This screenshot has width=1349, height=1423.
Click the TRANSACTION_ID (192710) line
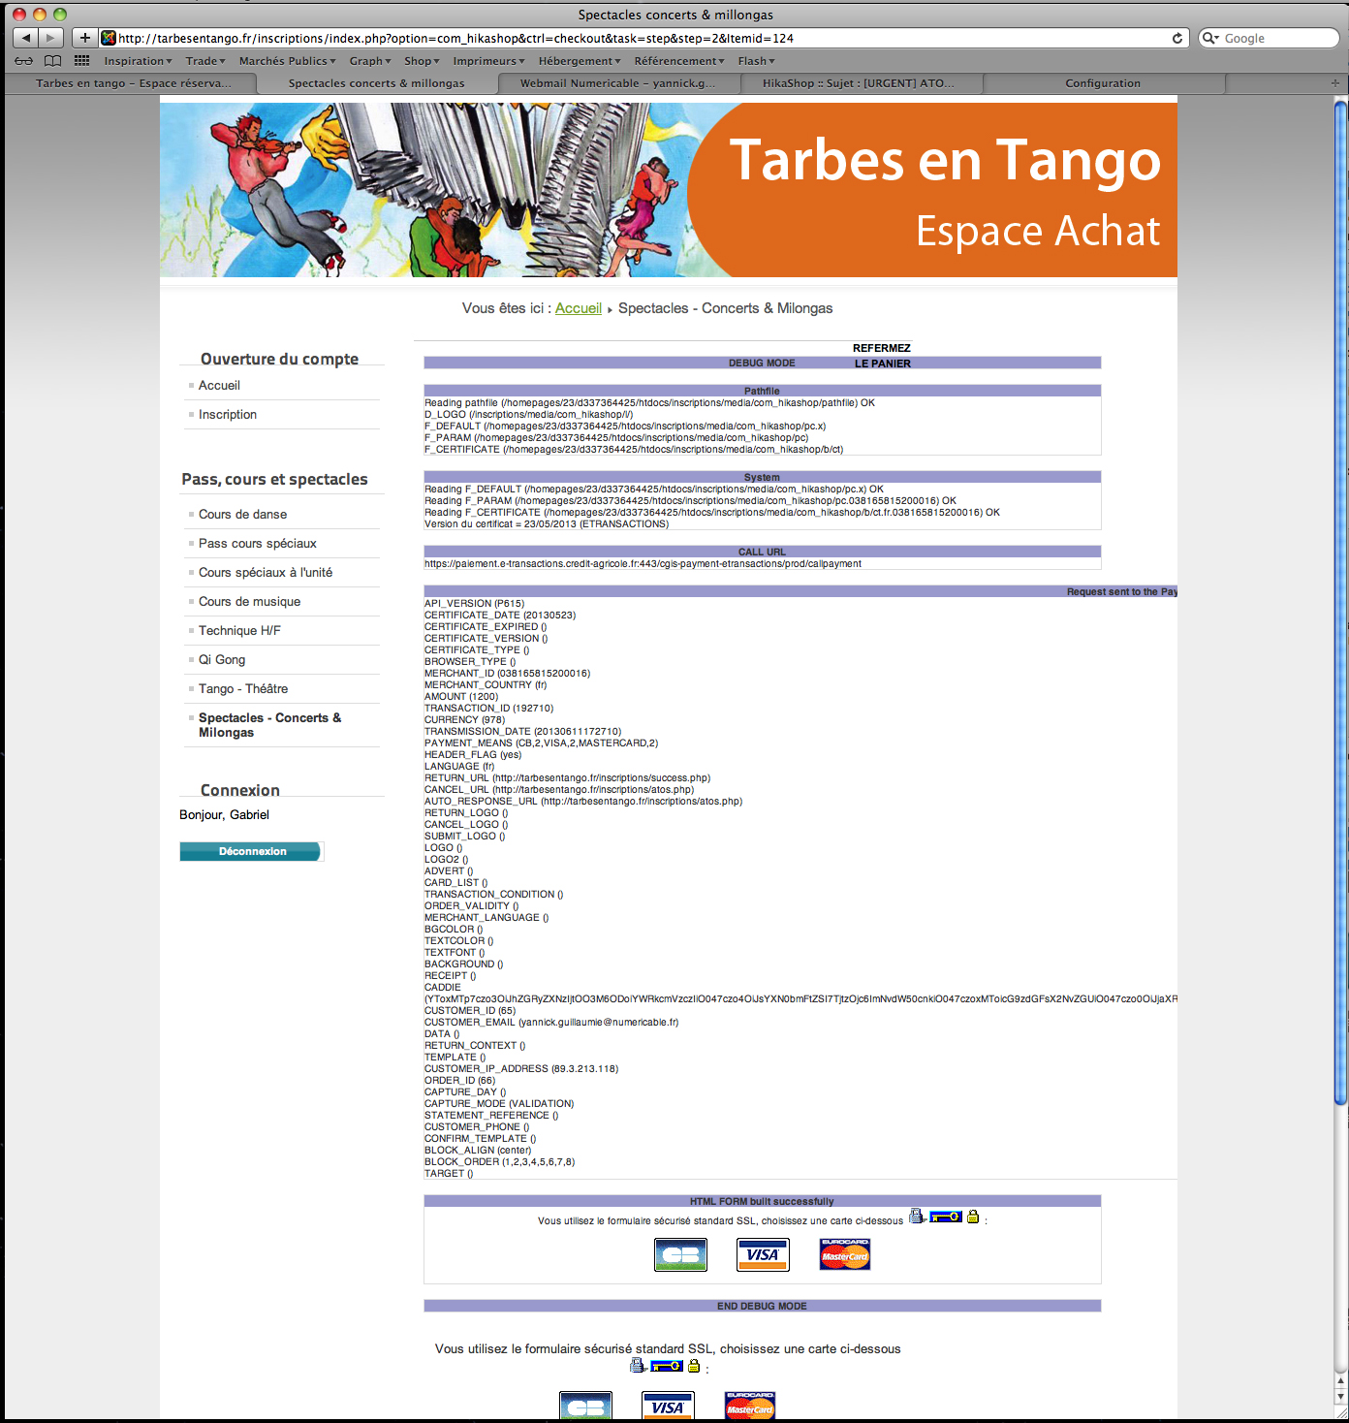[x=488, y=708]
